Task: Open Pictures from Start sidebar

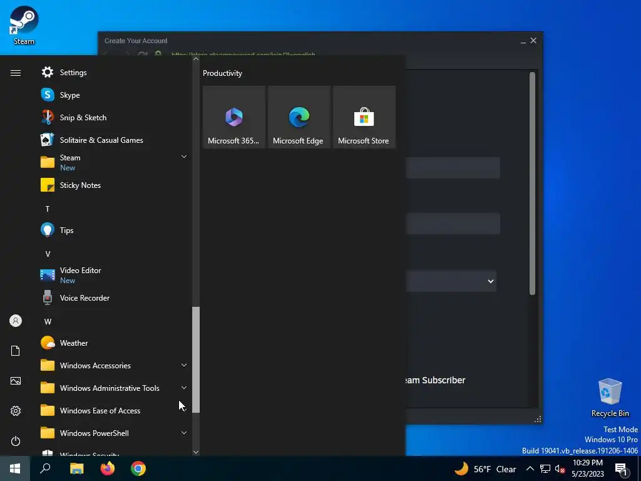Action: pyautogui.click(x=16, y=381)
